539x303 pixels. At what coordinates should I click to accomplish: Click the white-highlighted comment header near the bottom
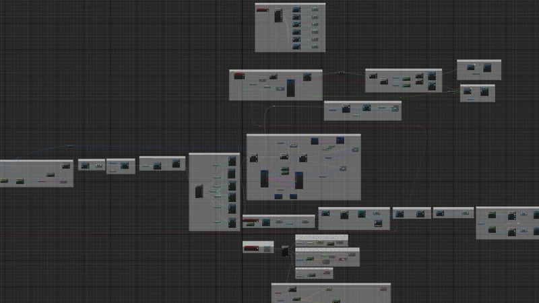(x=321, y=236)
